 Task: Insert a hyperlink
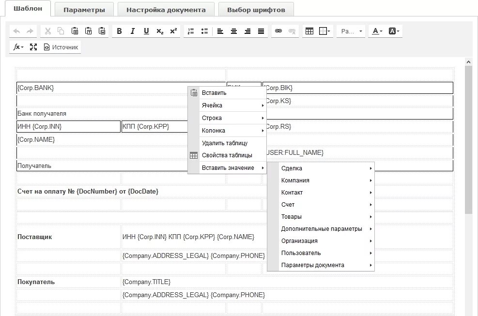278,31
